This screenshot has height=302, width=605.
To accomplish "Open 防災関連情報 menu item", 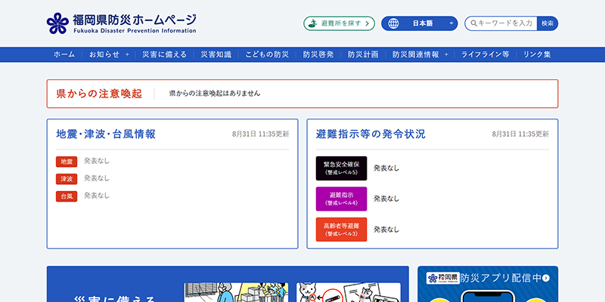I will [x=415, y=54].
